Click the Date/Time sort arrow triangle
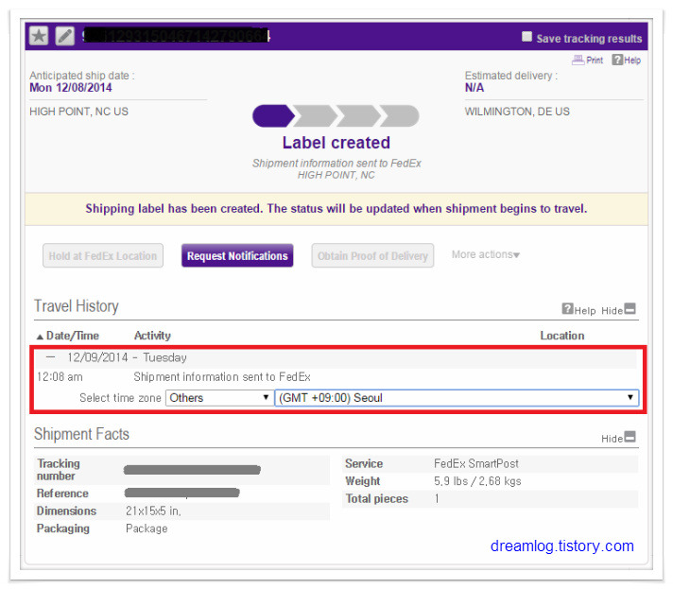The height and width of the screenshot is (589, 673). [40, 337]
